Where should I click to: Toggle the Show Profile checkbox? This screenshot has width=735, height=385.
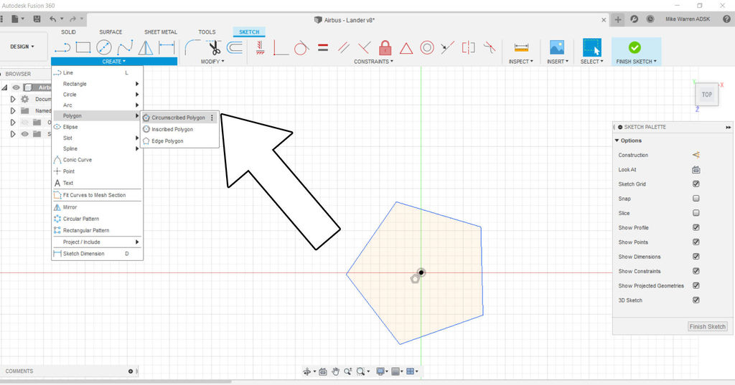point(696,227)
